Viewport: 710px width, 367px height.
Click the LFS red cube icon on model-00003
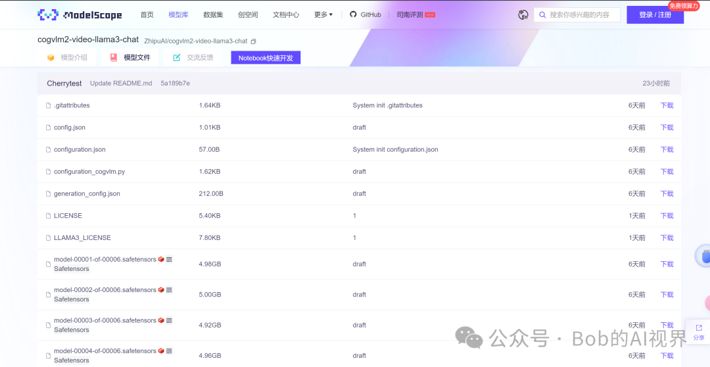[x=161, y=320]
